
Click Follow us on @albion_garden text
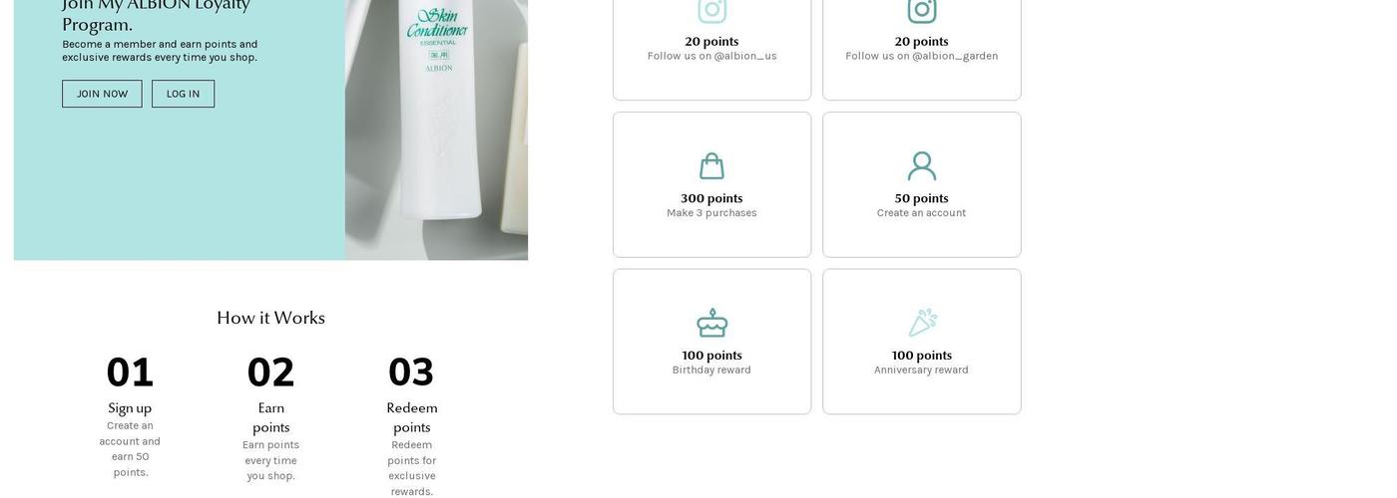922,56
